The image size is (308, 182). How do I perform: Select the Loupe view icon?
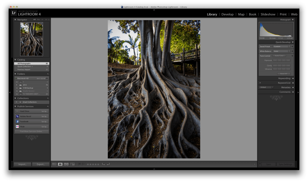click(x=60, y=164)
